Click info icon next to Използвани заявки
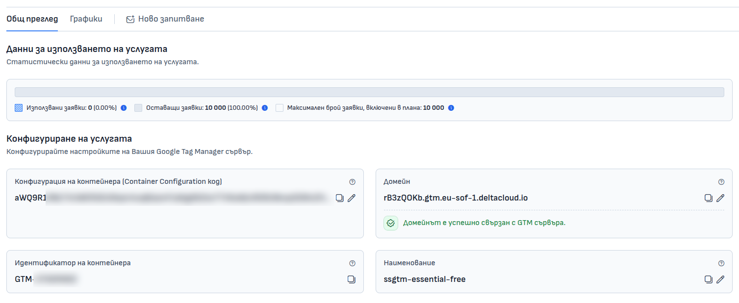This screenshot has height=303, width=739. [x=124, y=108]
